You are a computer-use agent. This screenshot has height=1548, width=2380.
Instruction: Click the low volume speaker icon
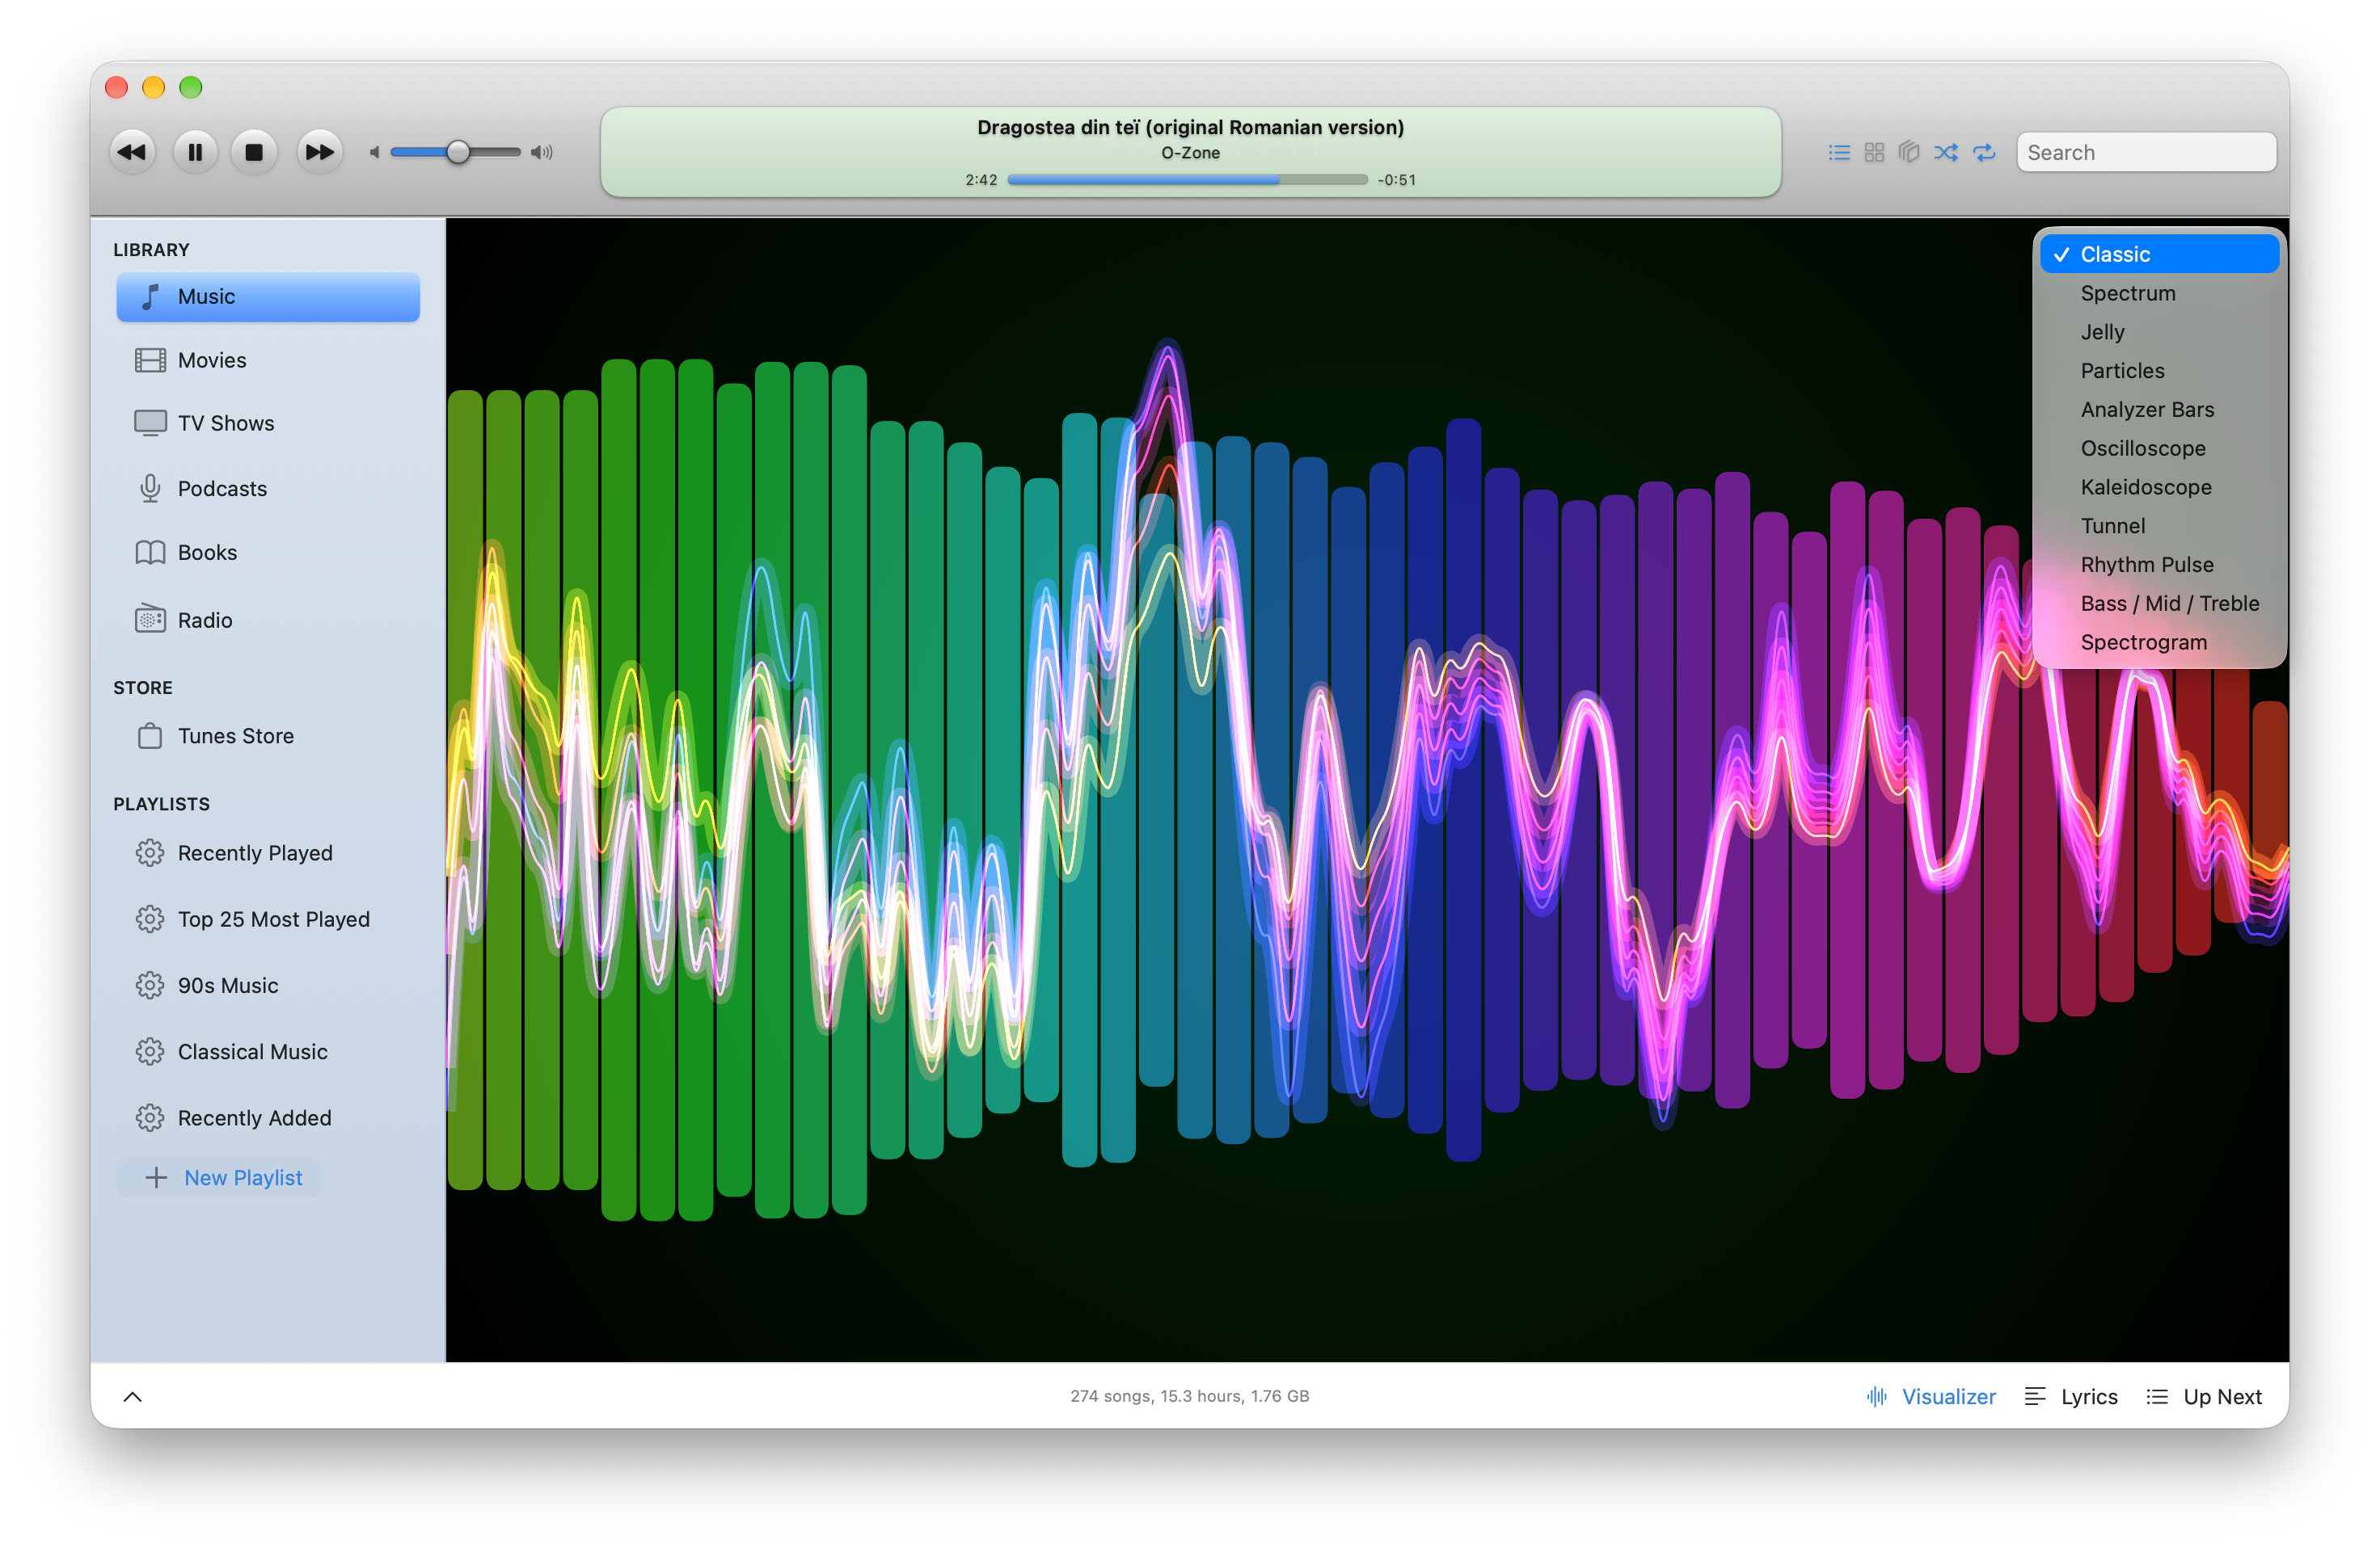point(374,152)
